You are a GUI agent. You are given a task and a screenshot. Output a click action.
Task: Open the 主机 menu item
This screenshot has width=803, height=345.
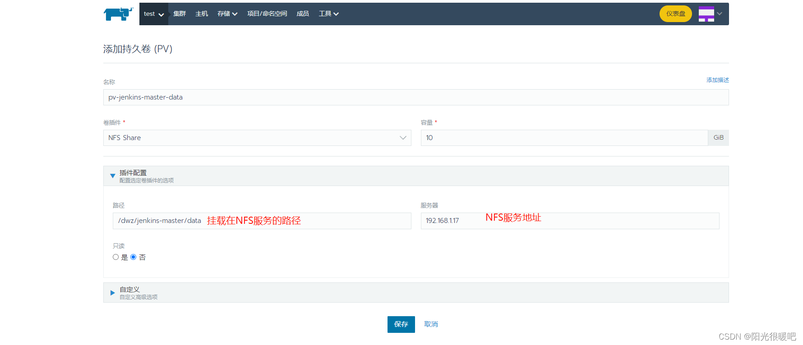tap(202, 14)
